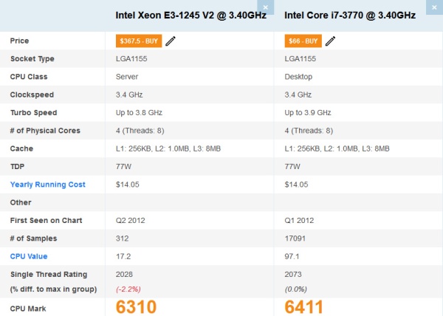443x316 pixels.
Task: Select the Up to 3.9 GHz value
Action: [x=308, y=113]
